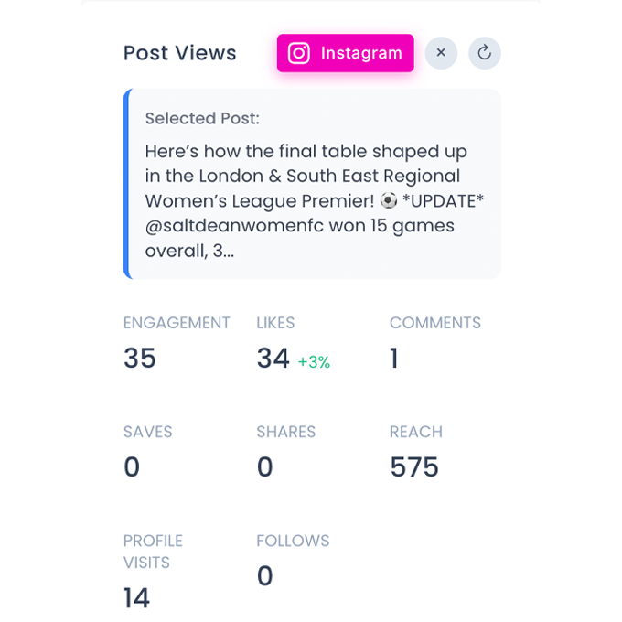Click the Selected Post label
The height and width of the screenshot is (622, 622).
point(202,118)
